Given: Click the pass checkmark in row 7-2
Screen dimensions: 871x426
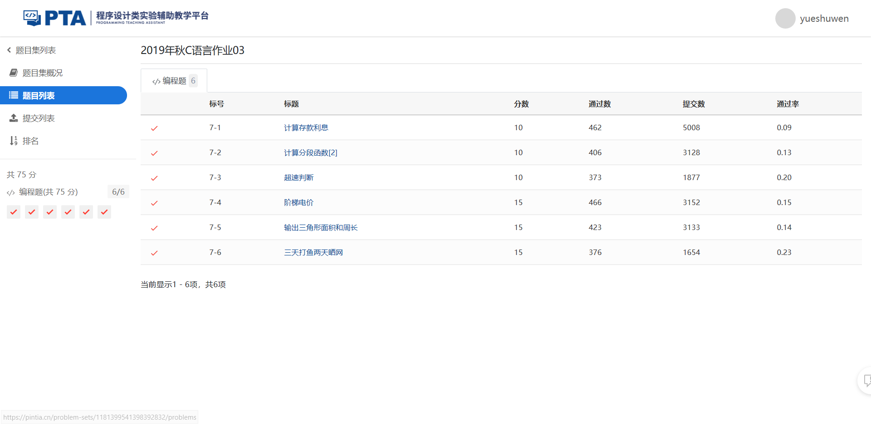Looking at the screenshot, I should [154, 153].
